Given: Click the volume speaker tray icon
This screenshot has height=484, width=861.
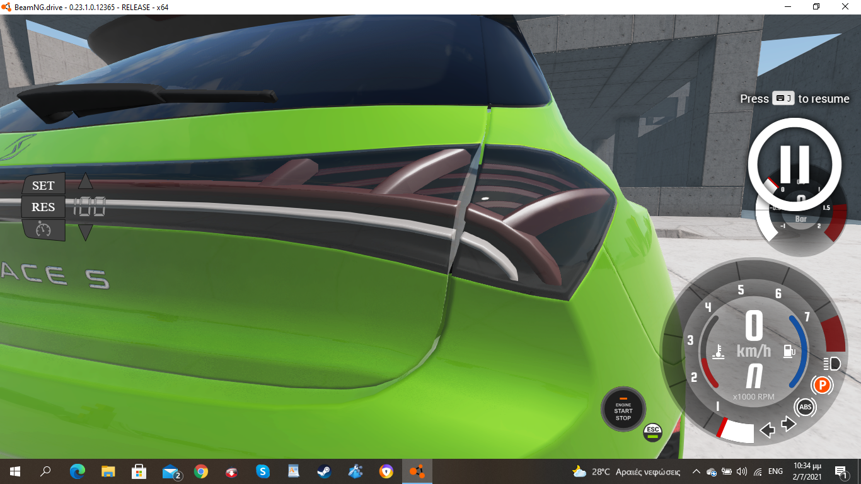Looking at the screenshot, I should (x=741, y=471).
